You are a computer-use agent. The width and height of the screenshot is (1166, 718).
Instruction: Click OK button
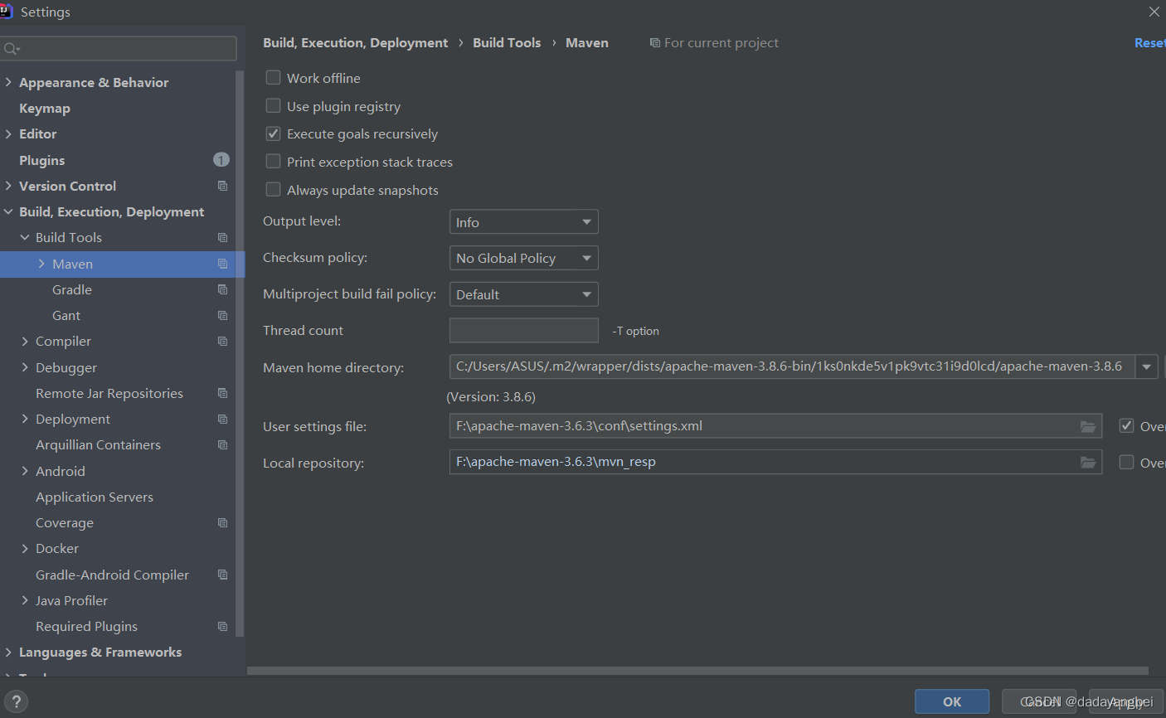pyautogui.click(x=952, y=701)
